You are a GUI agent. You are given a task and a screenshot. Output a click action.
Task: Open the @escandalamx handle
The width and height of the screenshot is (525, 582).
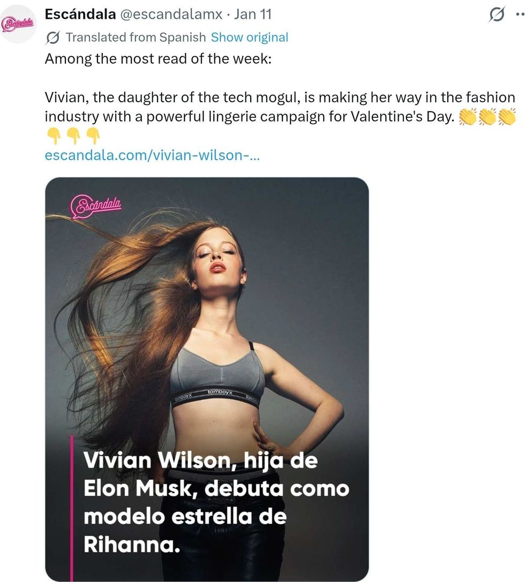pos(171,14)
